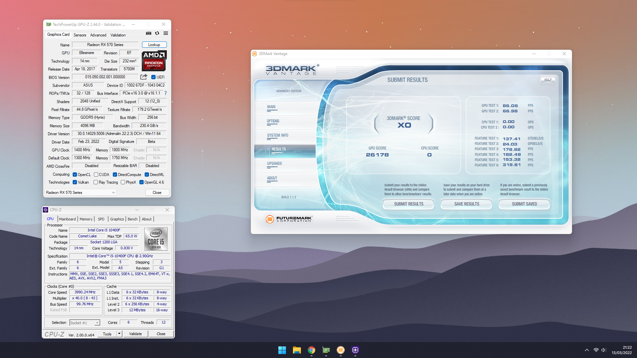Image resolution: width=637 pixels, height=358 pixels.
Task: Click the Futuremark Corporation logo
Action: point(289,219)
